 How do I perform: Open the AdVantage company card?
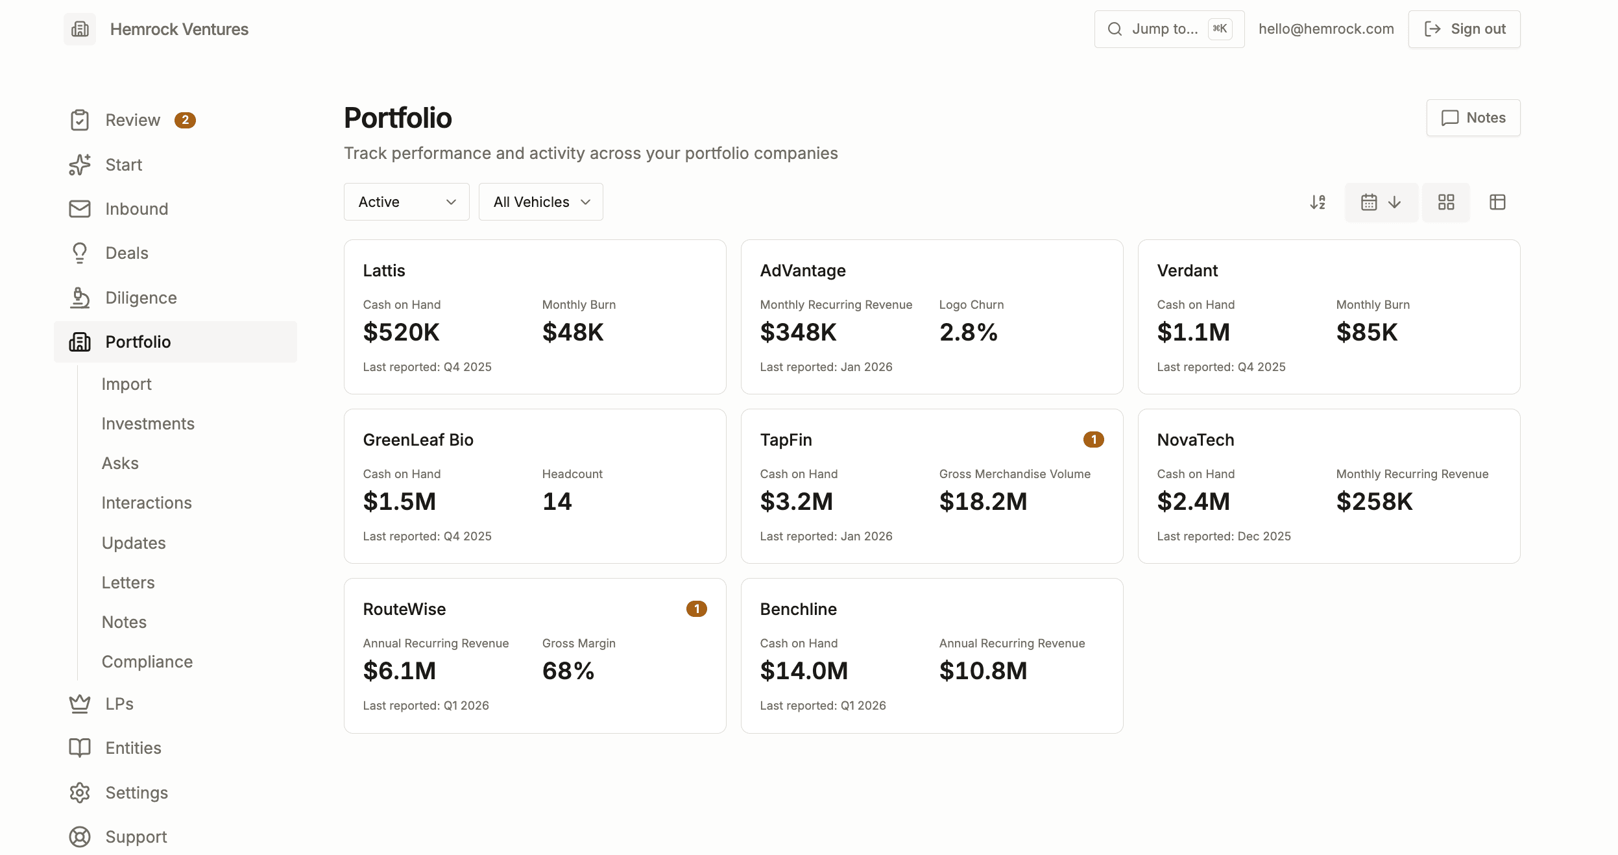pyautogui.click(x=932, y=317)
